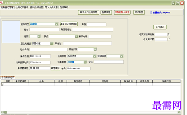Click the 结果反馈时间 date field

click(40, 62)
